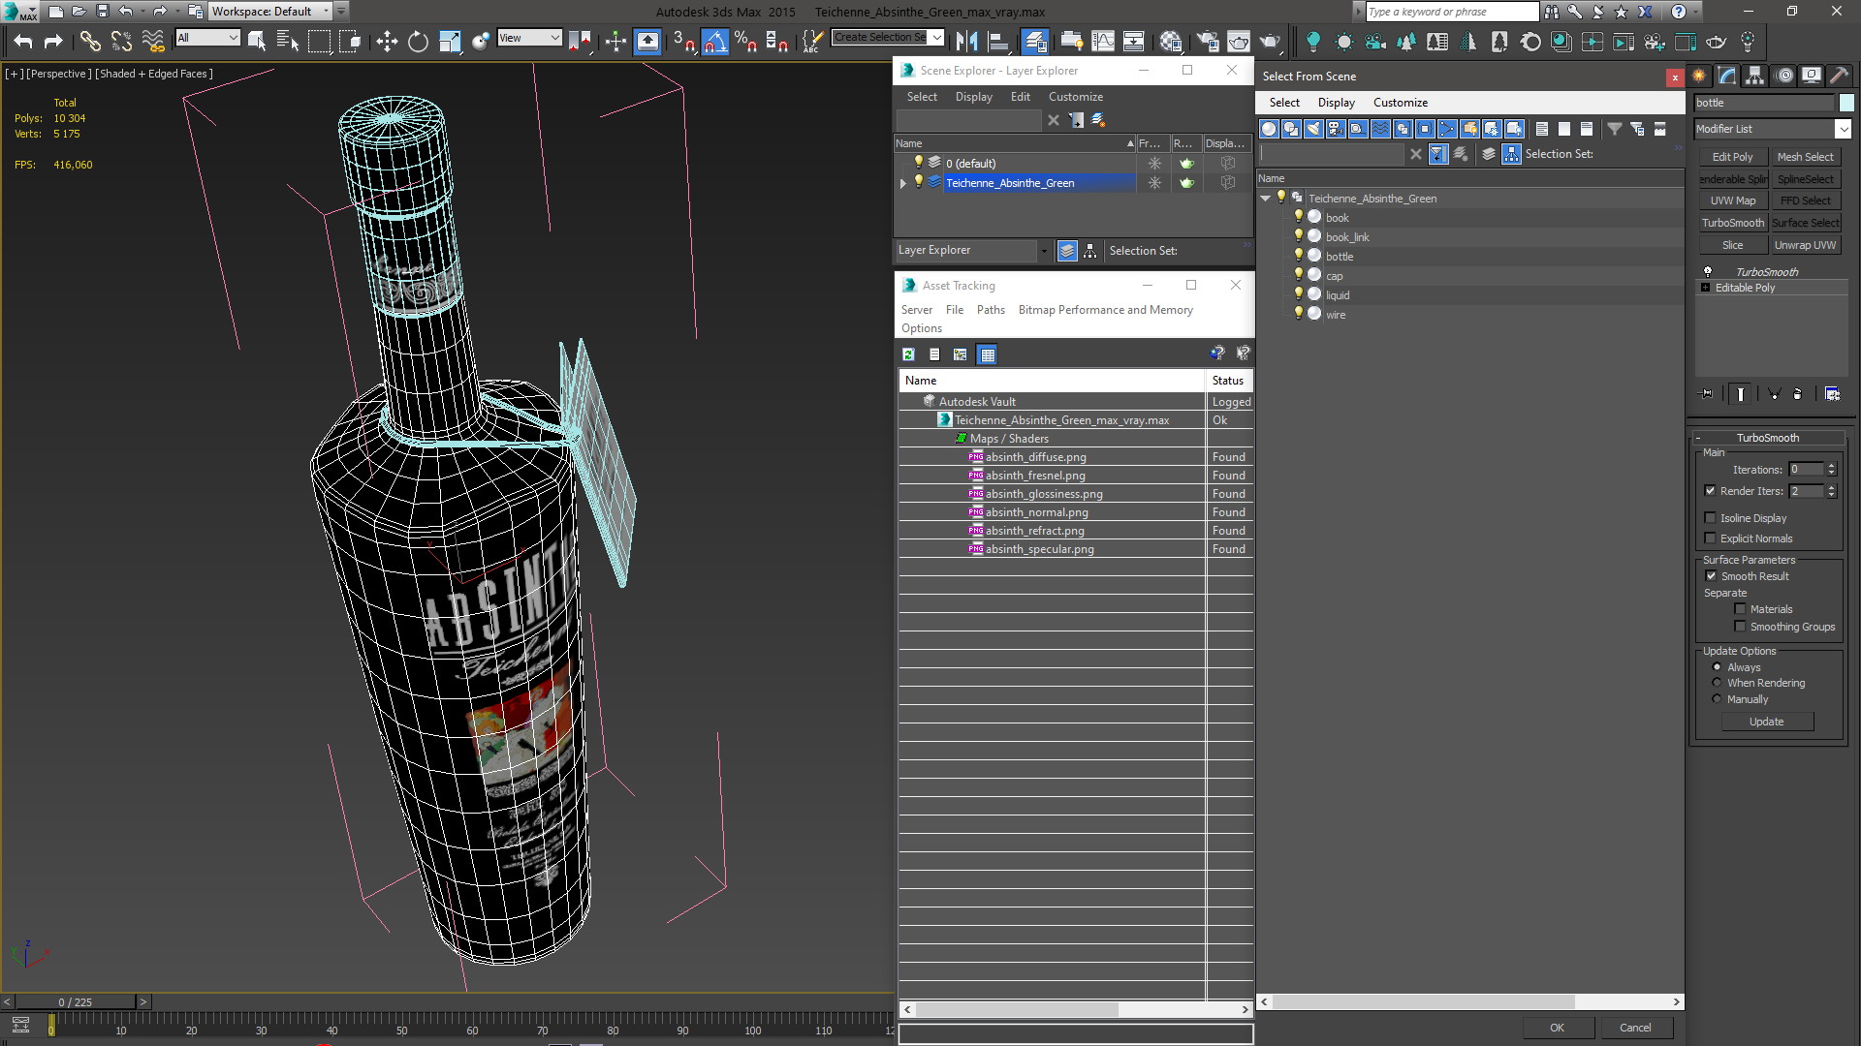Image resolution: width=1861 pixels, height=1046 pixels.
Task: Enable Explicit Normals checkbox
Action: (1710, 538)
